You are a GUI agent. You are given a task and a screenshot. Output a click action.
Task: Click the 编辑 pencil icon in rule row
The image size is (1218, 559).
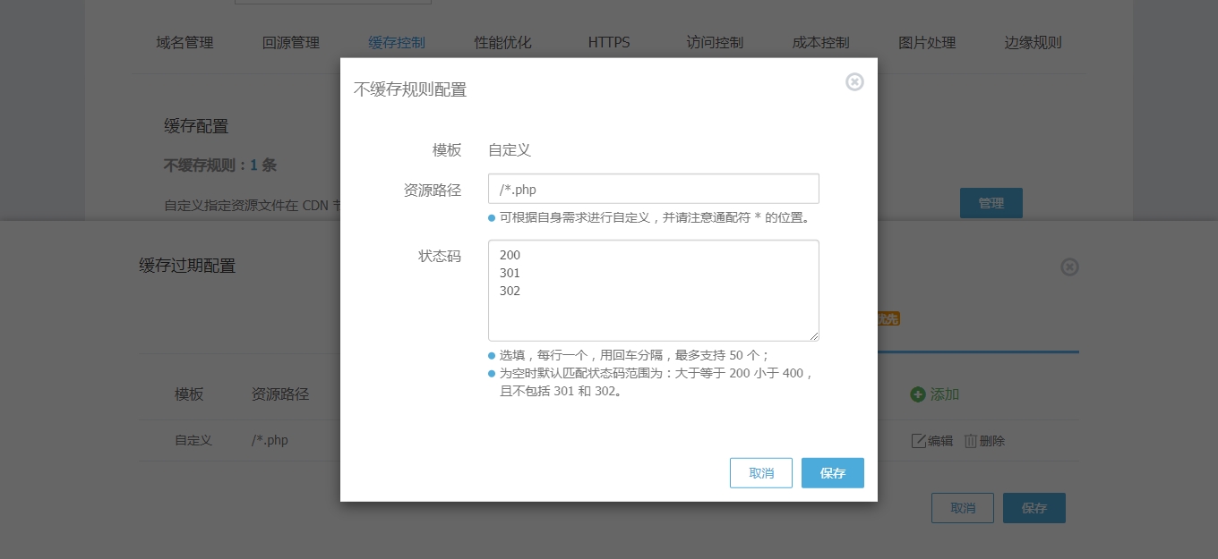point(918,441)
